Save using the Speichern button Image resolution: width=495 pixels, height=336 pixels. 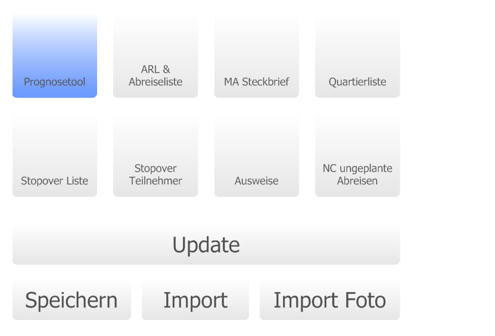click(x=71, y=300)
